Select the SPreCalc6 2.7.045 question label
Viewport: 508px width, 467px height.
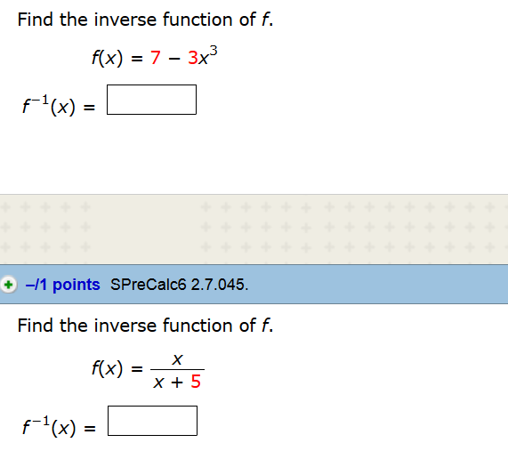click(179, 285)
